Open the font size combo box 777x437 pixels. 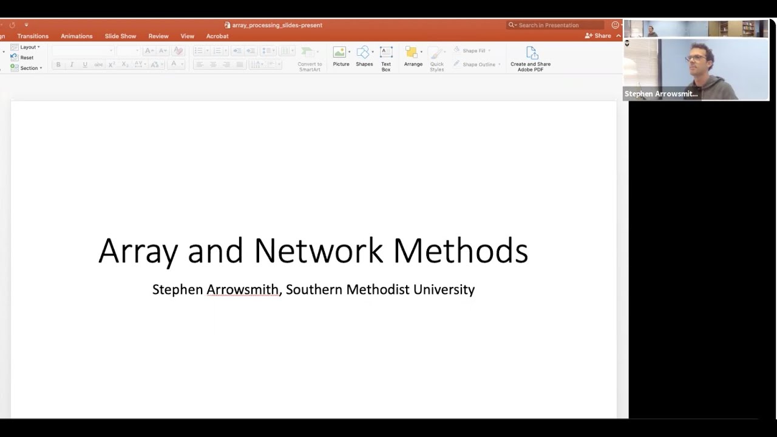[128, 50]
